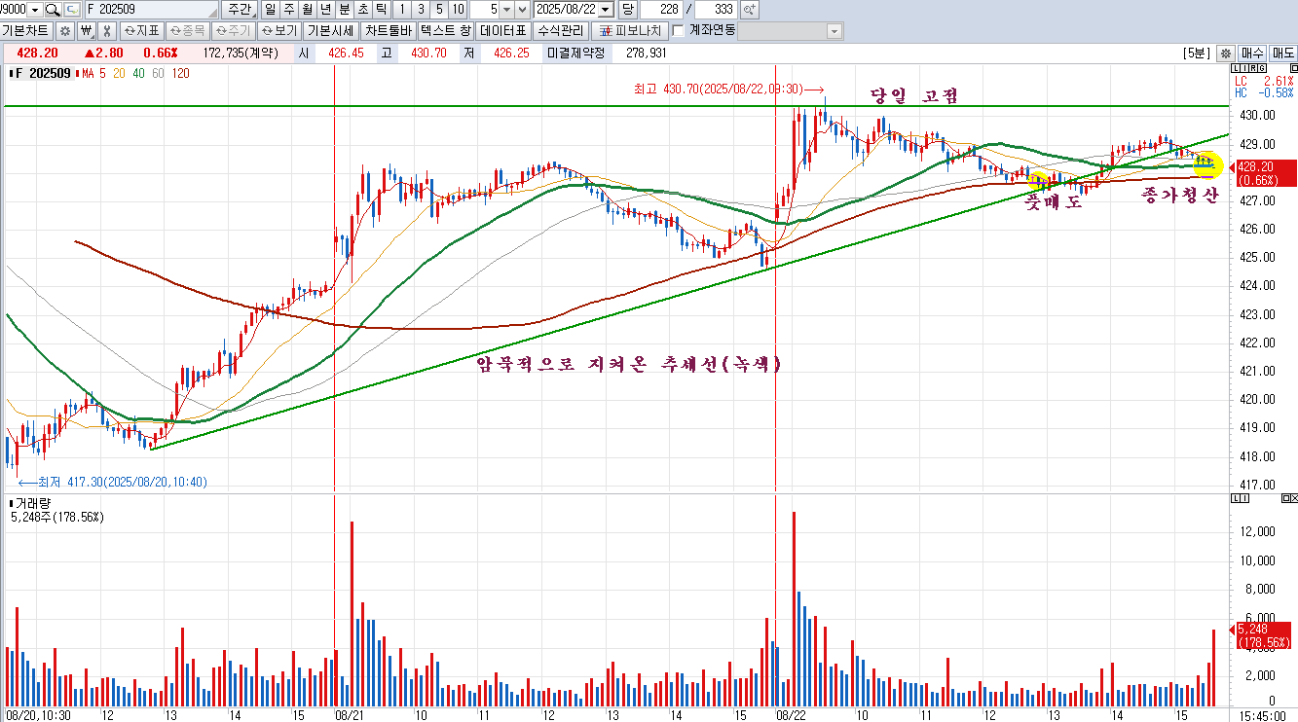
Task: Click the ₩ currency icon
Action: tap(85, 31)
